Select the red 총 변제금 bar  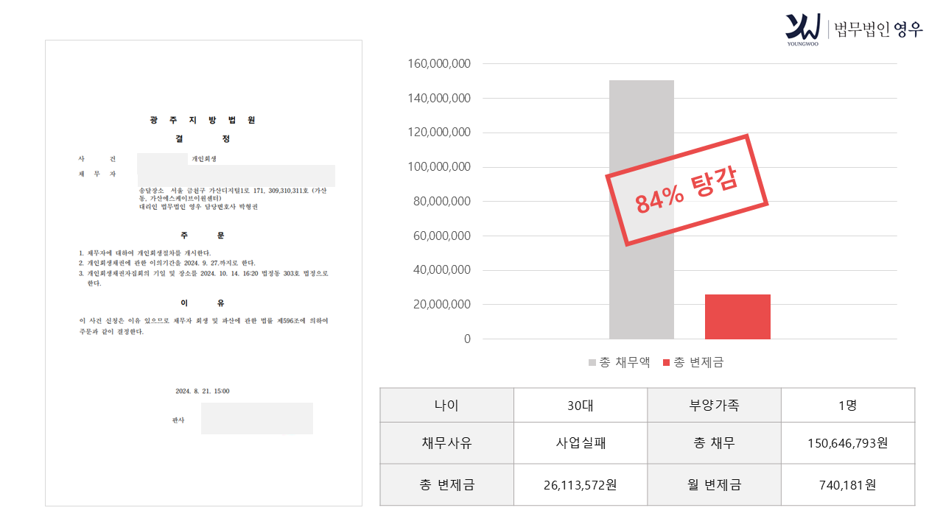737,317
